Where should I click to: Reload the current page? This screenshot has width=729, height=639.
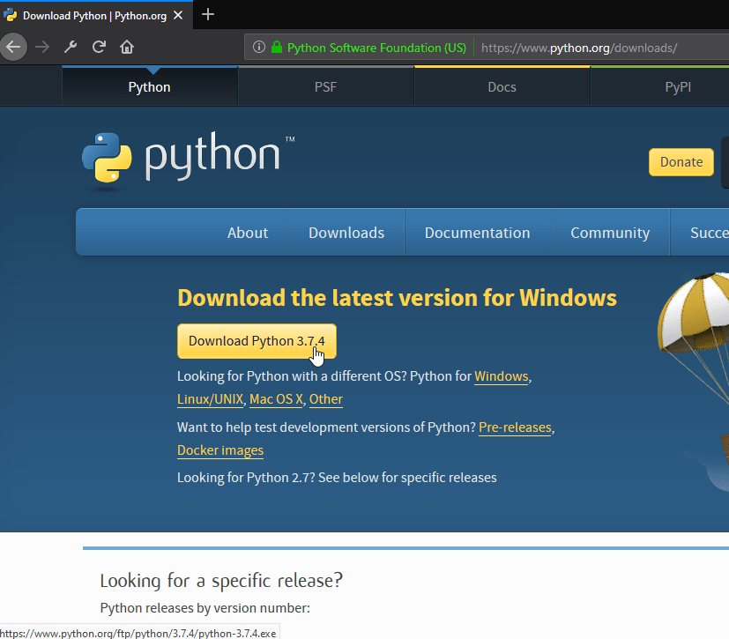point(98,47)
